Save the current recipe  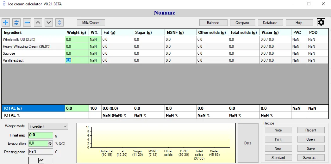pos(311,149)
